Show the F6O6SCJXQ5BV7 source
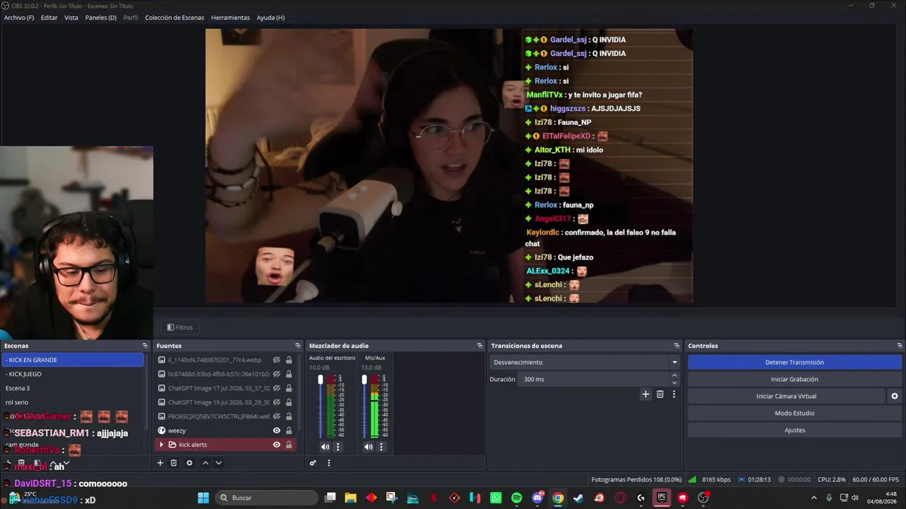Viewport: 906px width, 509px height. (x=277, y=416)
